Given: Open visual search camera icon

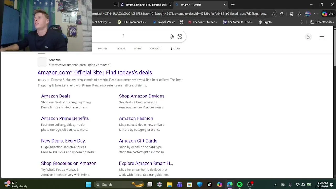Looking at the screenshot, I should point(180,36).
